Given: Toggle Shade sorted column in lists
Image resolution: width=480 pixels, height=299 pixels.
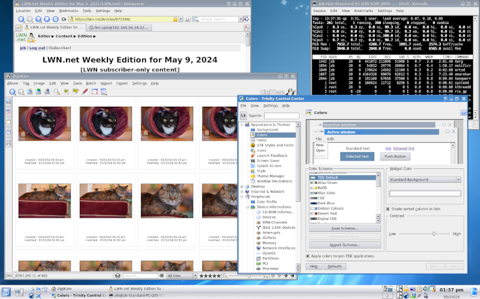Looking at the screenshot, I should tap(388, 209).
